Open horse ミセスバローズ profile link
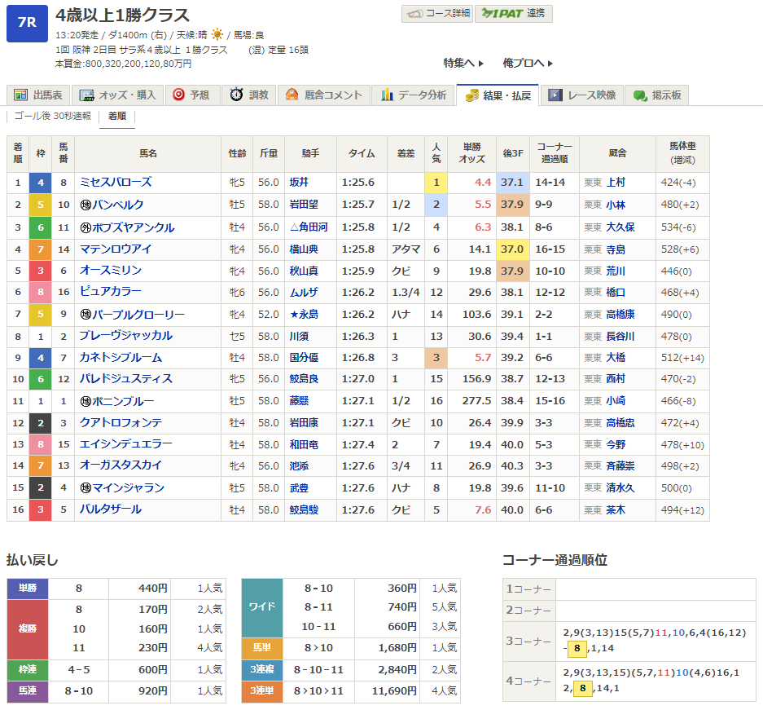Screen dimensions: 763x710 [115, 183]
